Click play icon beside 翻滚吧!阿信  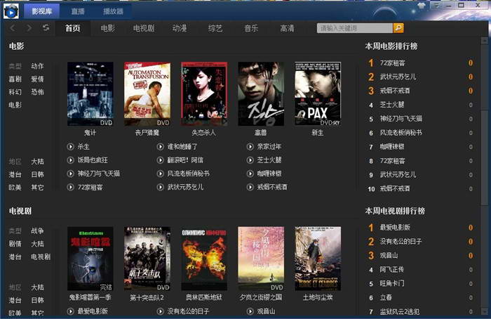tap(161, 160)
